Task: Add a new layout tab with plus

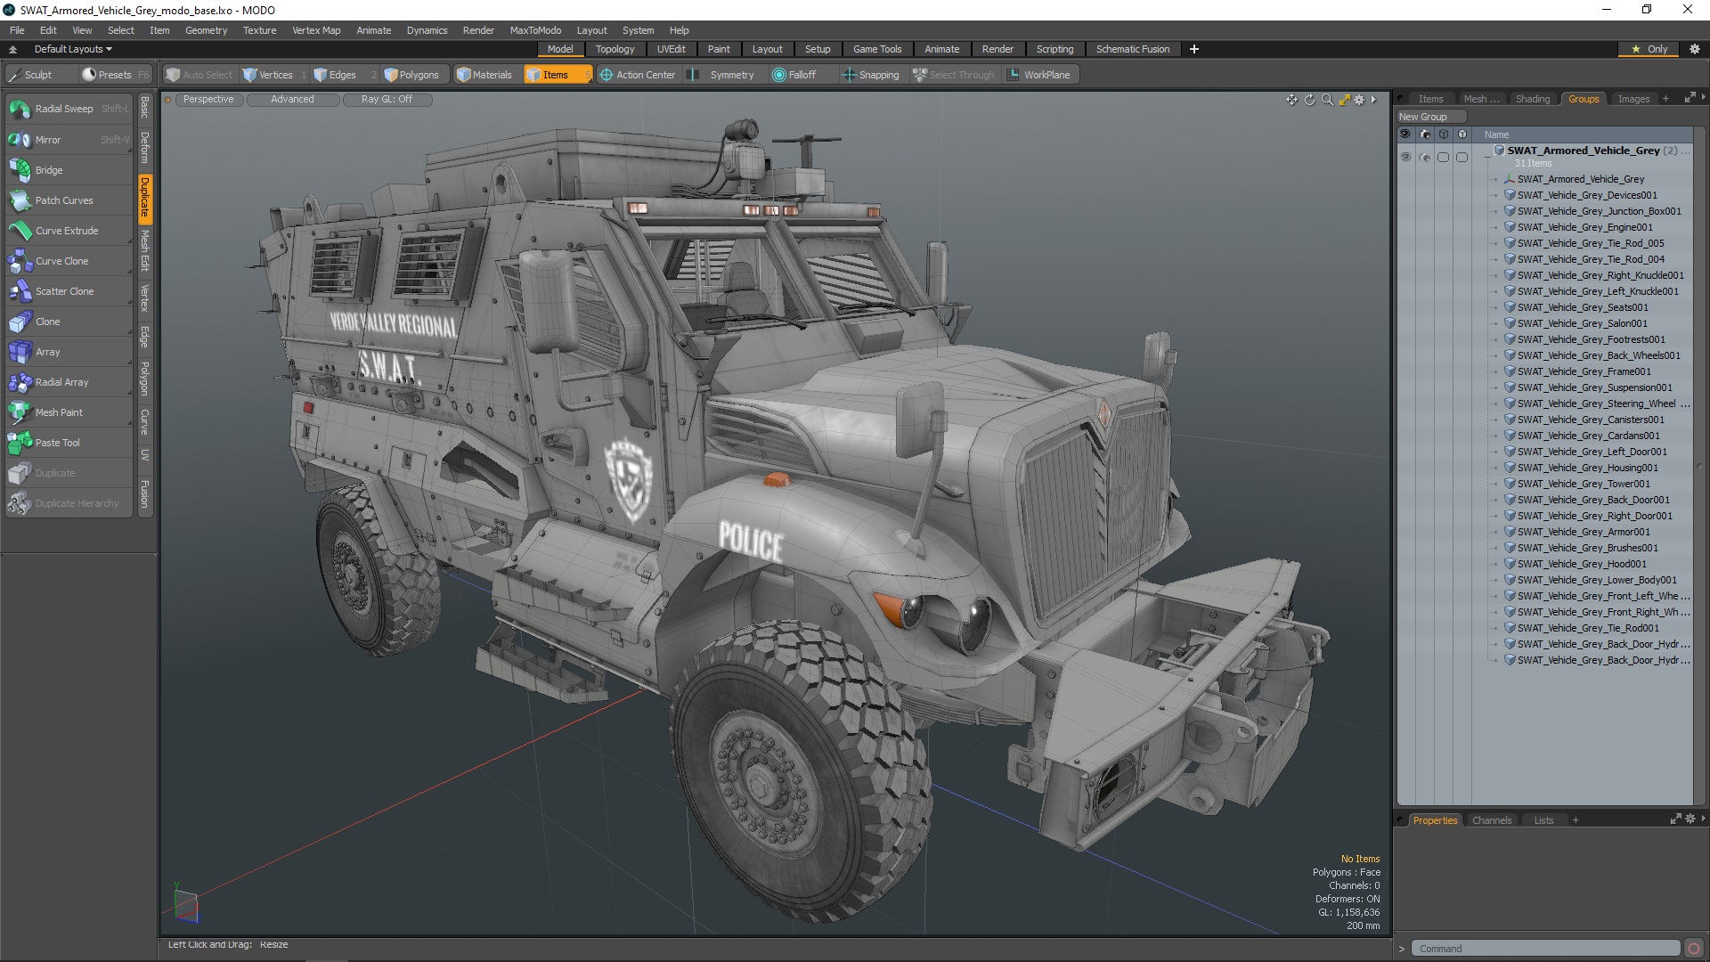Action: point(1194,49)
